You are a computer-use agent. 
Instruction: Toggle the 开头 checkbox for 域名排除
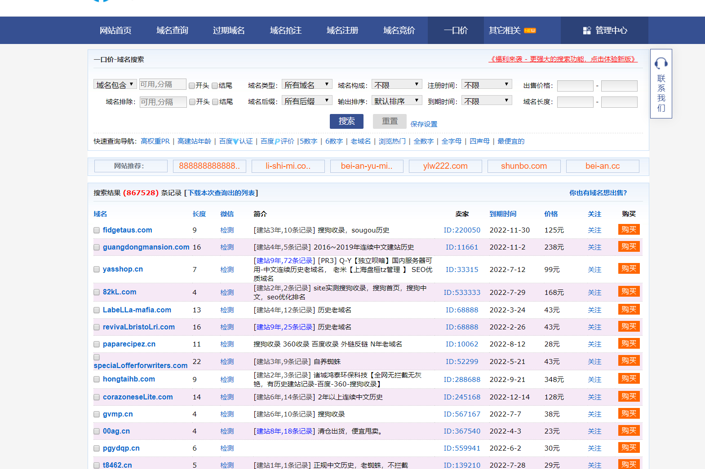[x=192, y=102]
